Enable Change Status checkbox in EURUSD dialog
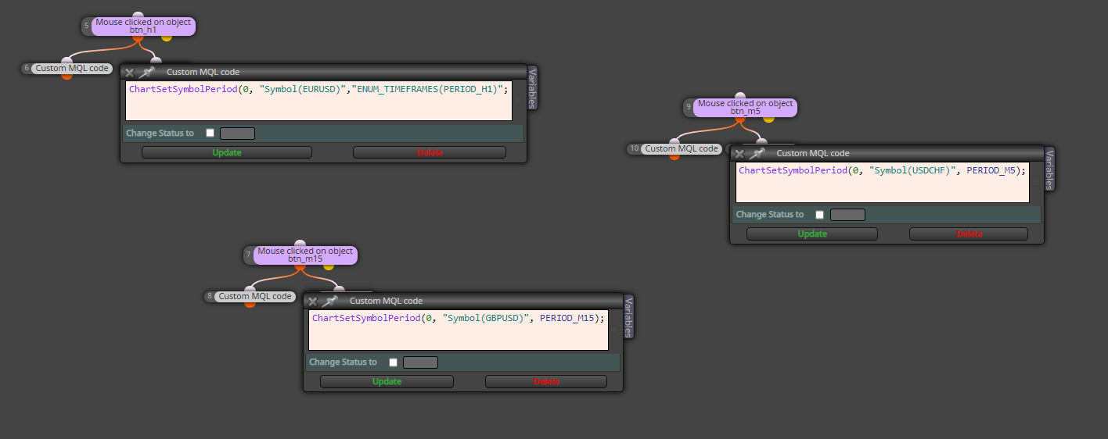 click(x=210, y=133)
